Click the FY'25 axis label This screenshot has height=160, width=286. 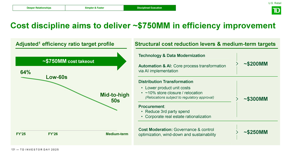pos(21,134)
